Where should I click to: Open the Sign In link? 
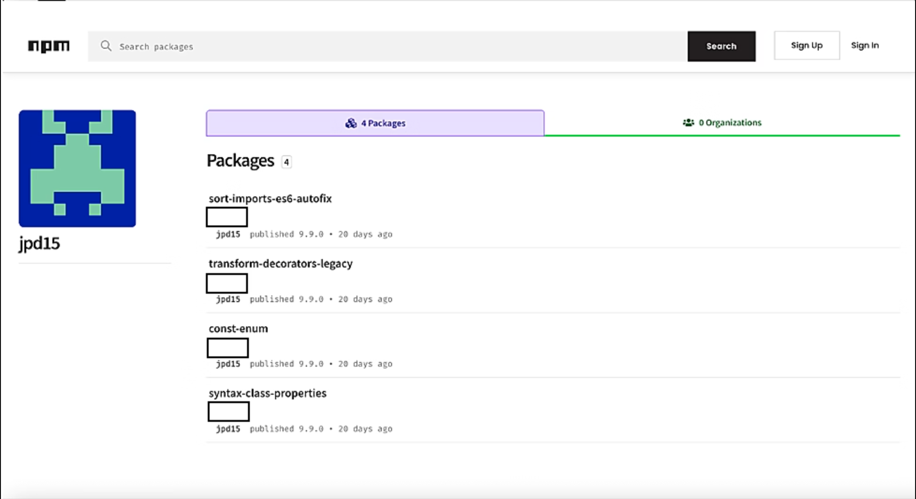(865, 45)
